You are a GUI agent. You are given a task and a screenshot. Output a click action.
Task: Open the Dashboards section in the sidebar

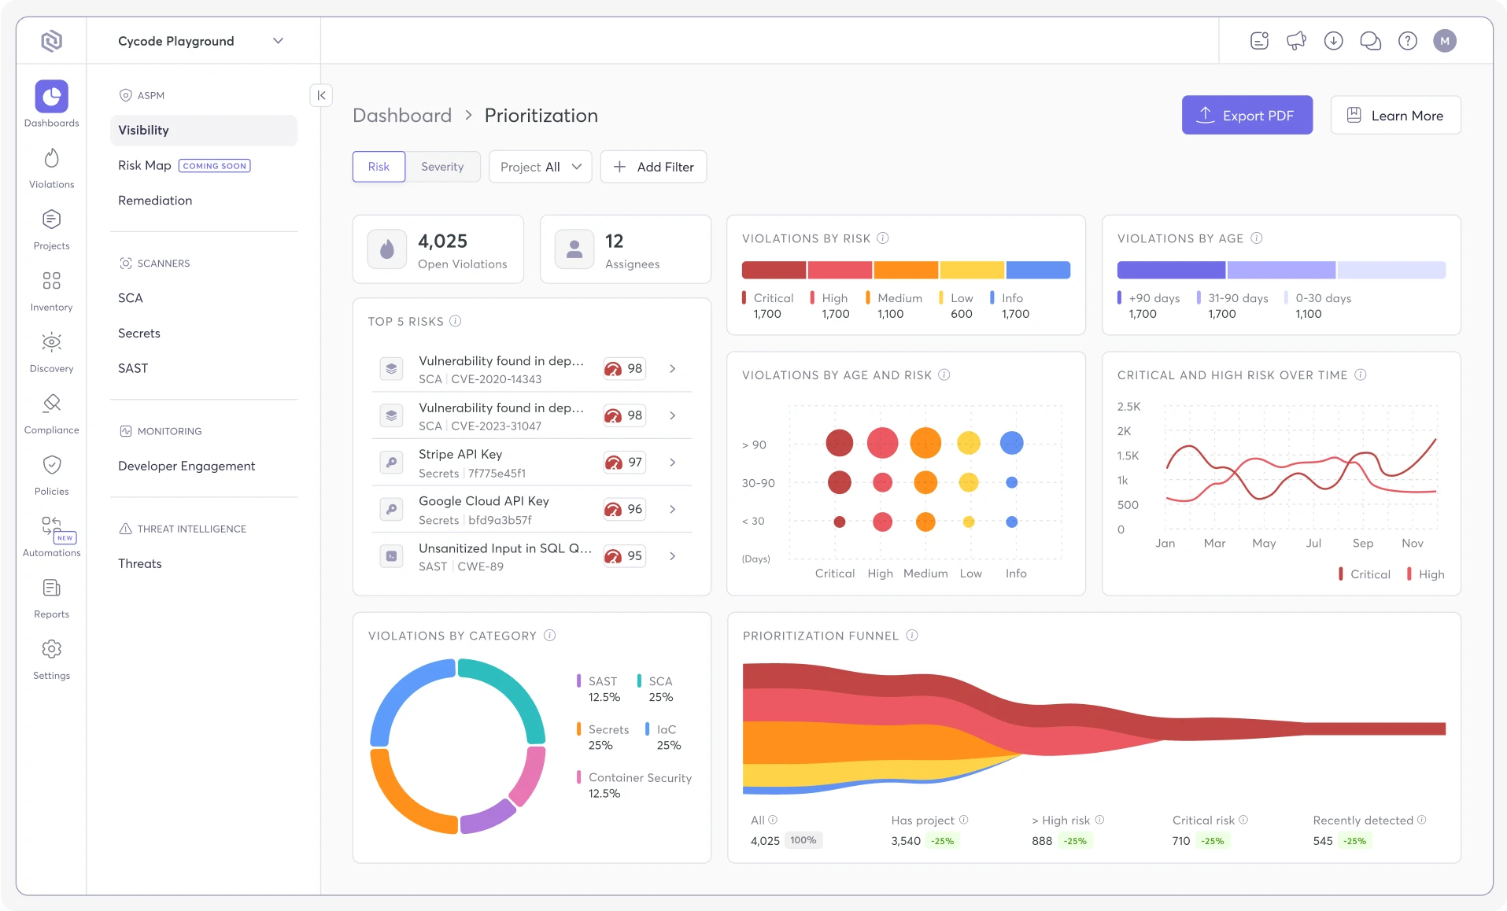pos(51,102)
